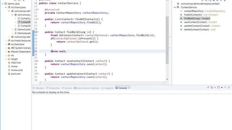The image size is (232, 130).
Task: Expand the src/test/java folder
Action: tap(6, 44)
